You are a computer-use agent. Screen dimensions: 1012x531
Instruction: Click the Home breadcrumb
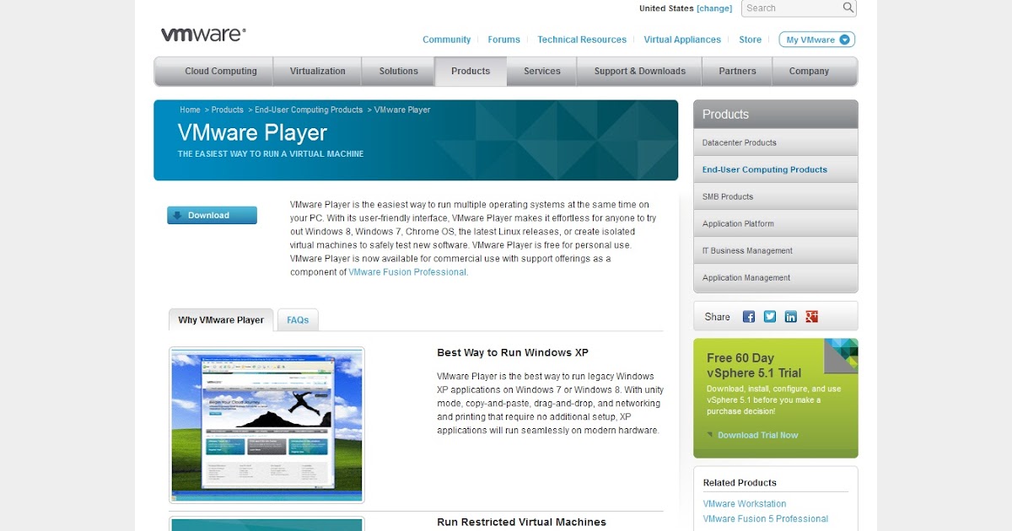click(190, 110)
